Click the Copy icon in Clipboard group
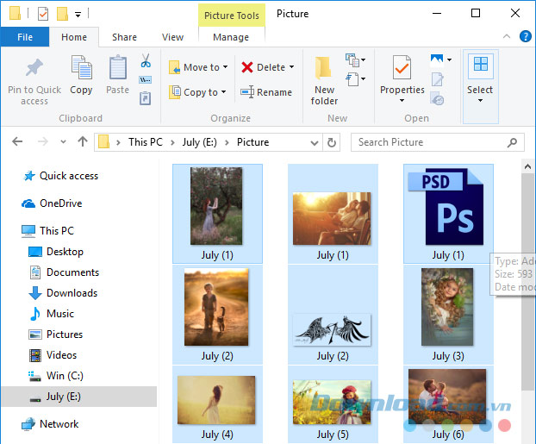Screen dimensions: 536x444 [x=81, y=67]
